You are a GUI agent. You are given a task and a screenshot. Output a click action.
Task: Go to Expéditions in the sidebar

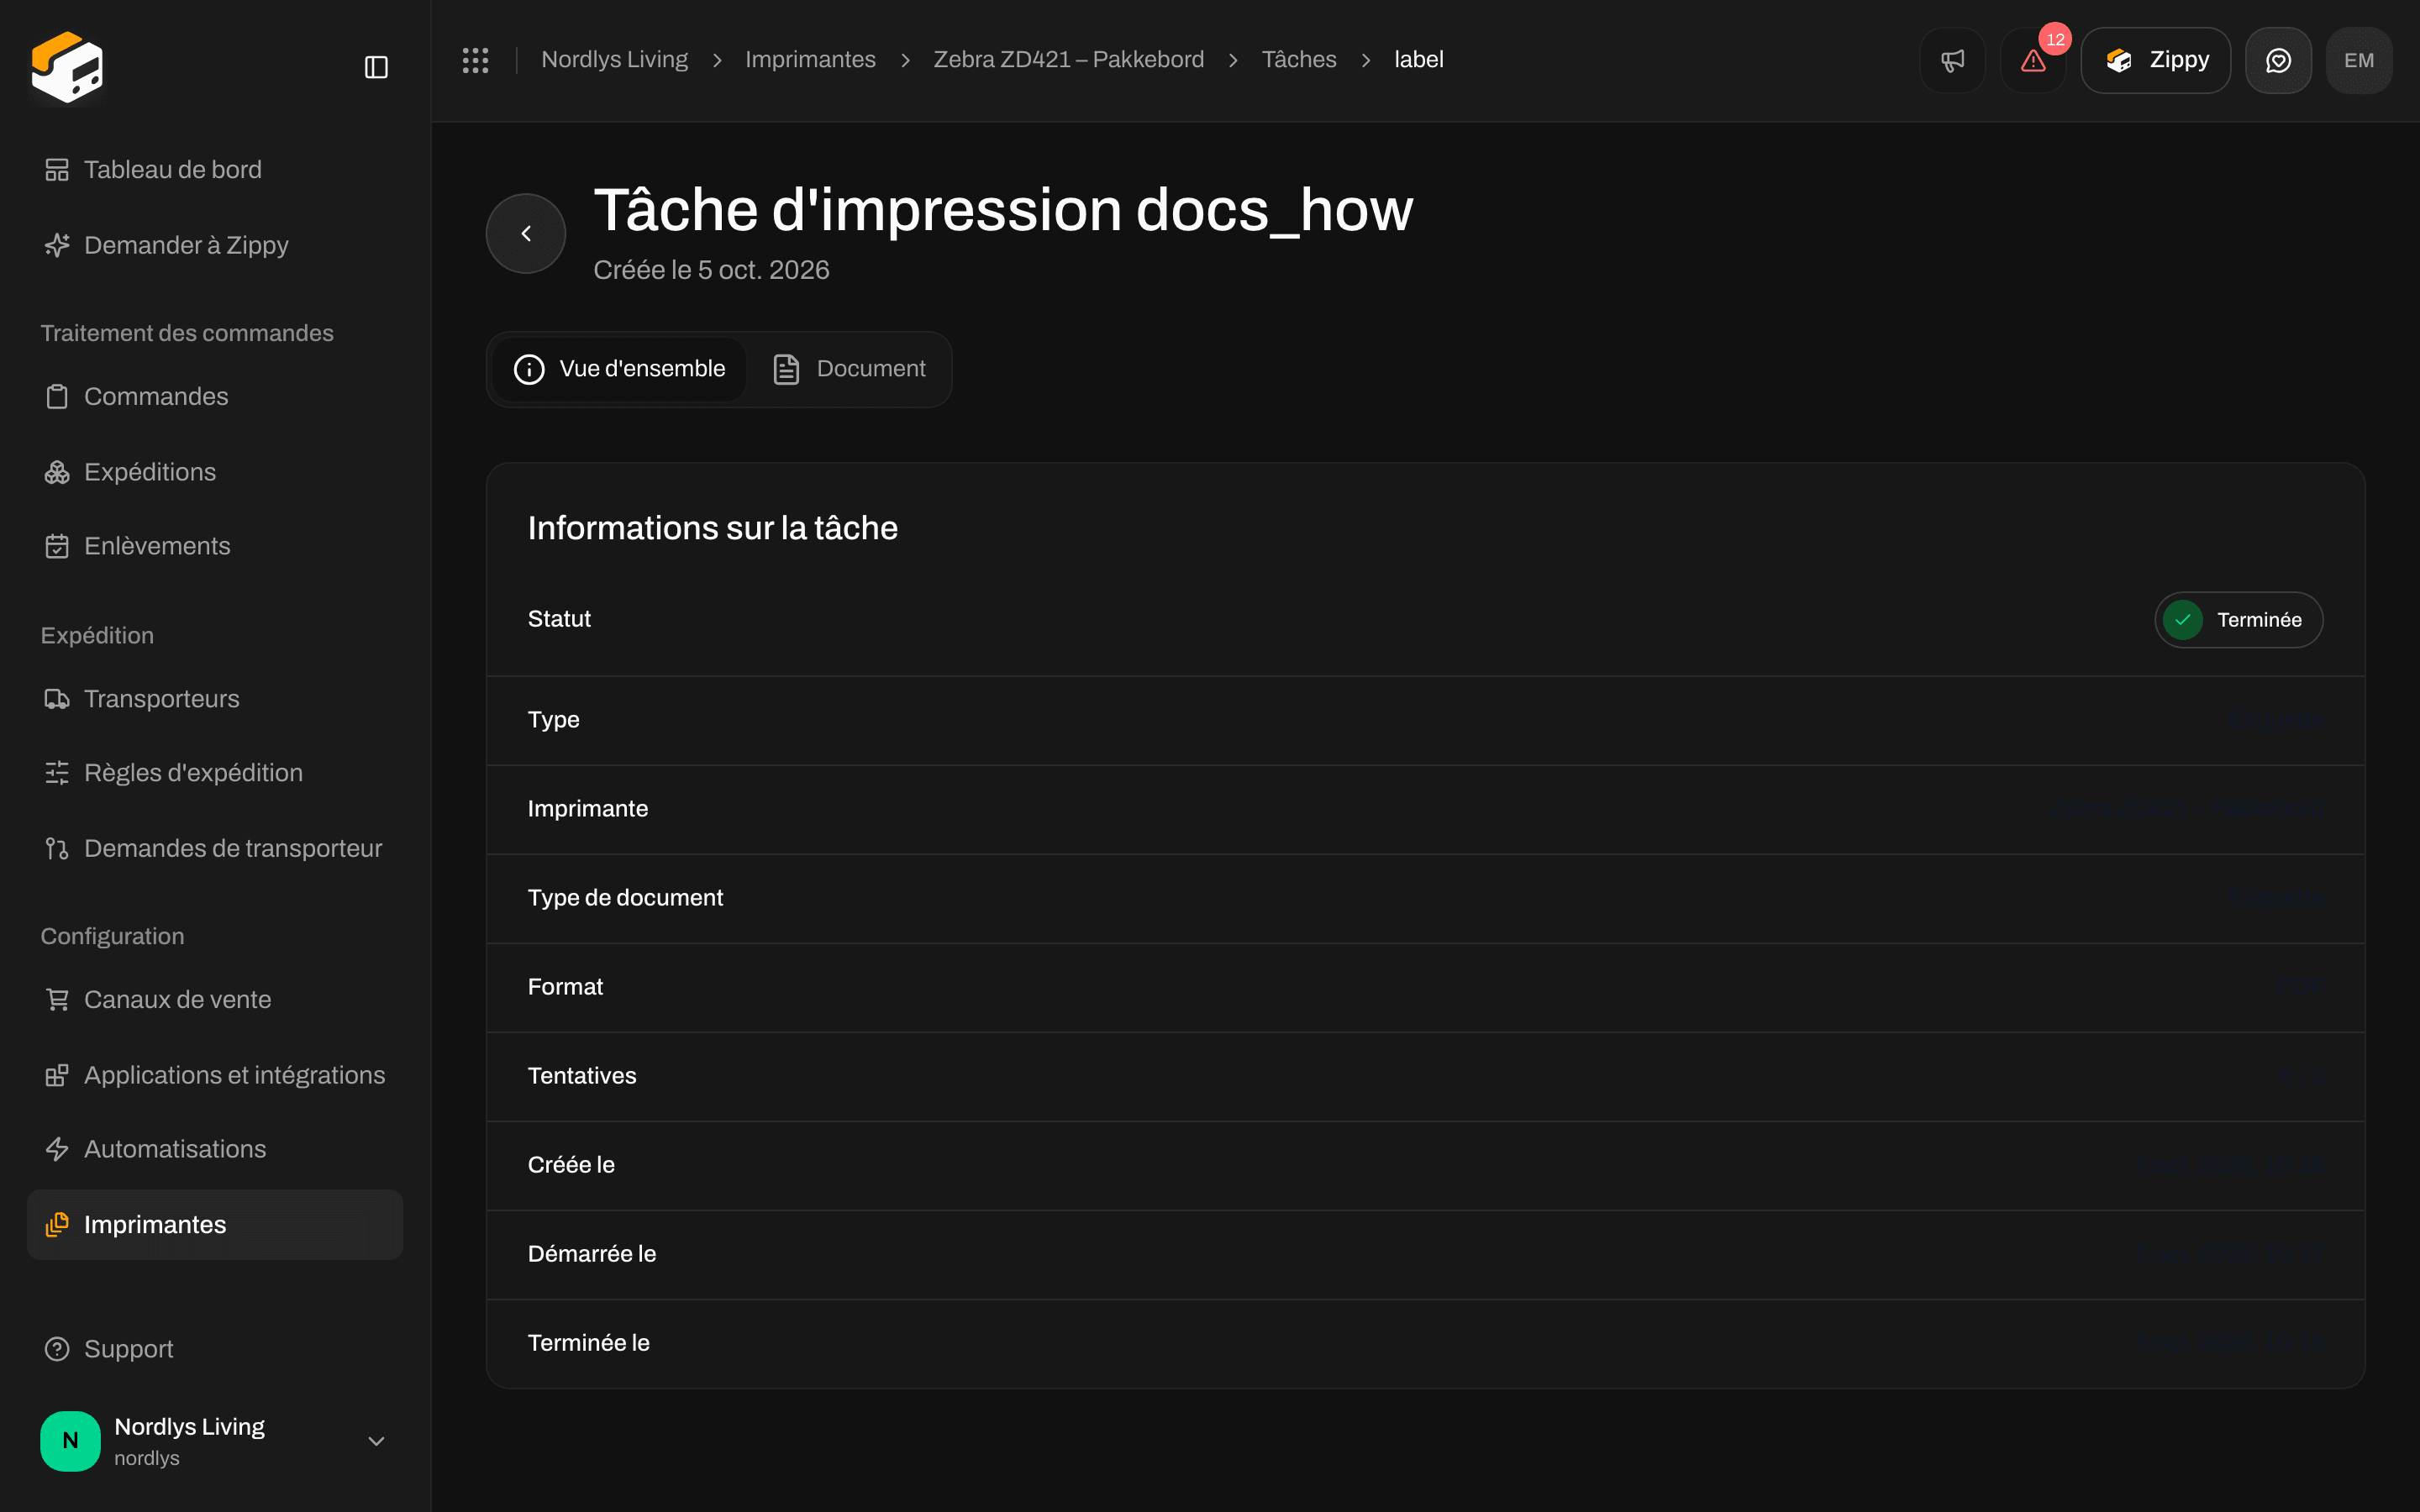[x=215, y=472]
